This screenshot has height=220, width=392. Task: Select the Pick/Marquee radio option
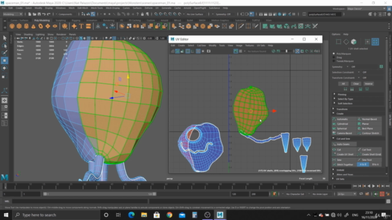tap(334, 54)
